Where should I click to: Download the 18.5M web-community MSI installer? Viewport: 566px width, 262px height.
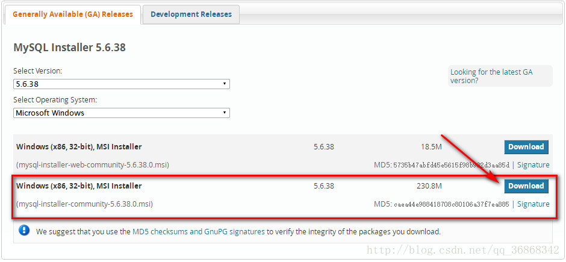click(x=526, y=147)
